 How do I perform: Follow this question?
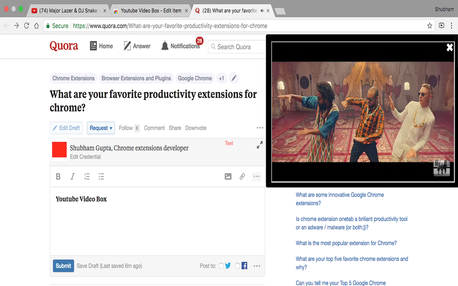coord(129,128)
